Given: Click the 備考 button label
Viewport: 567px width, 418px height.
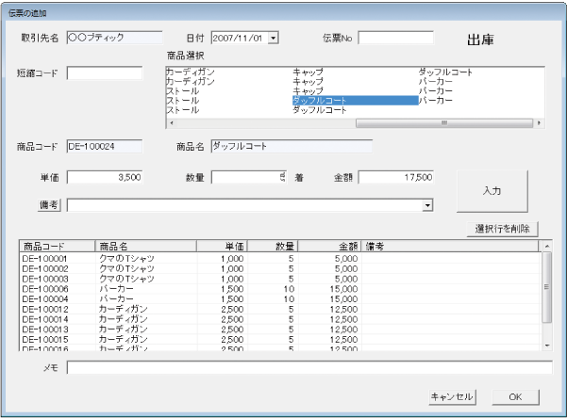Looking at the screenshot, I should 48,204.
